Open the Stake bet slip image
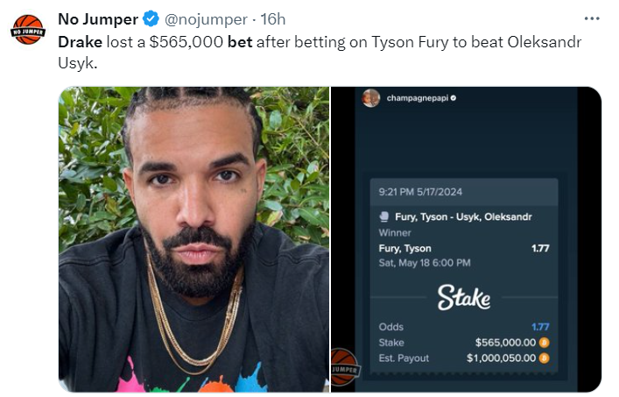The width and height of the screenshot is (619, 397). tap(466, 238)
